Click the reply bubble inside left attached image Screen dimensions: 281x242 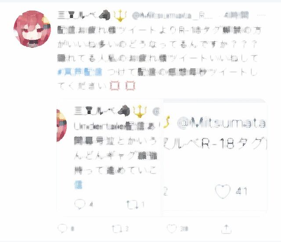click(80, 204)
